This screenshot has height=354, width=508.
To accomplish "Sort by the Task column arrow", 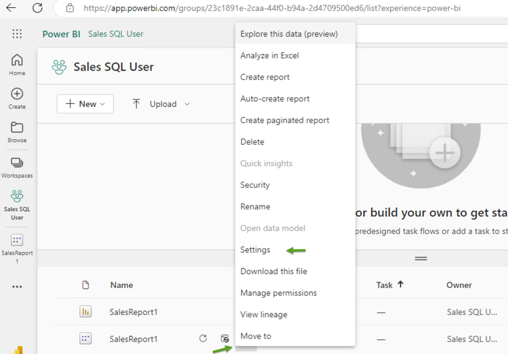I will [x=400, y=284].
